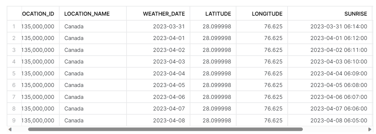The width and height of the screenshot is (376, 134).
Task: Click the LONGITUDE column header
Action: [267, 14]
